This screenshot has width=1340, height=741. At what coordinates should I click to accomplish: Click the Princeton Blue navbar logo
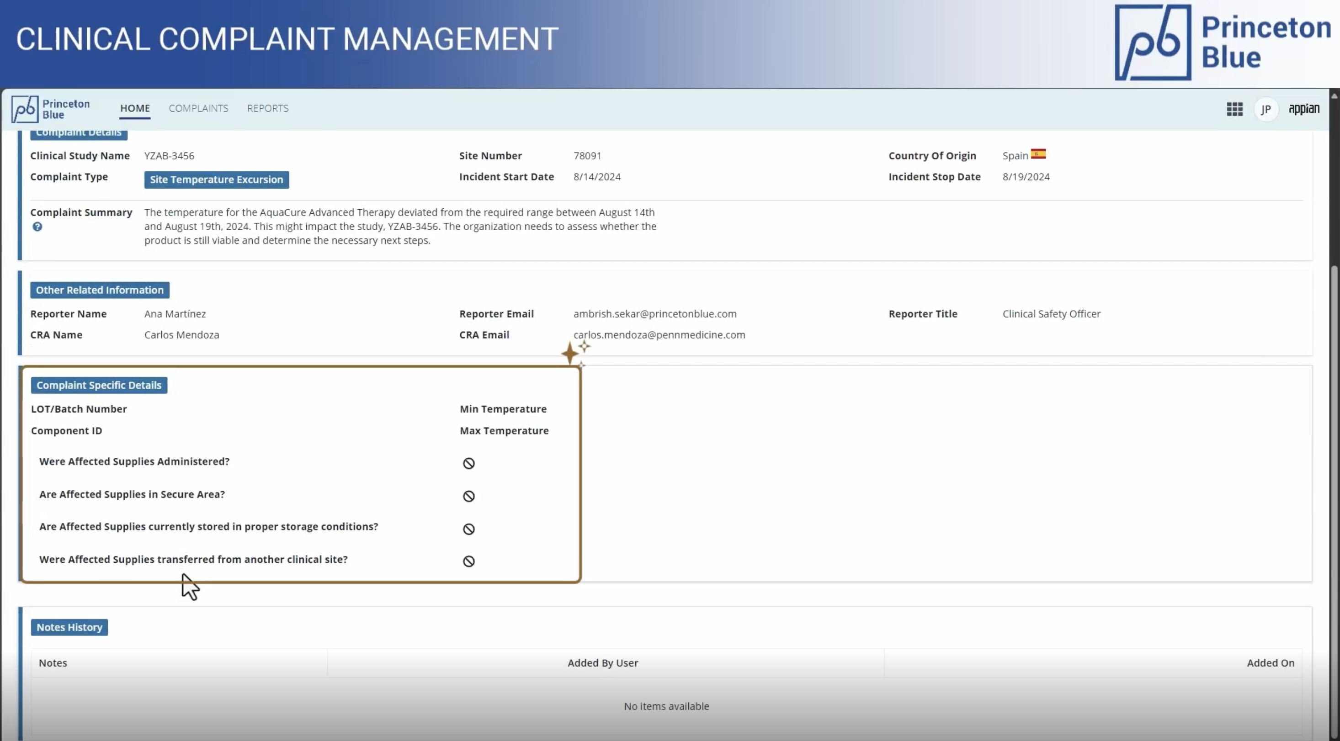click(x=51, y=109)
